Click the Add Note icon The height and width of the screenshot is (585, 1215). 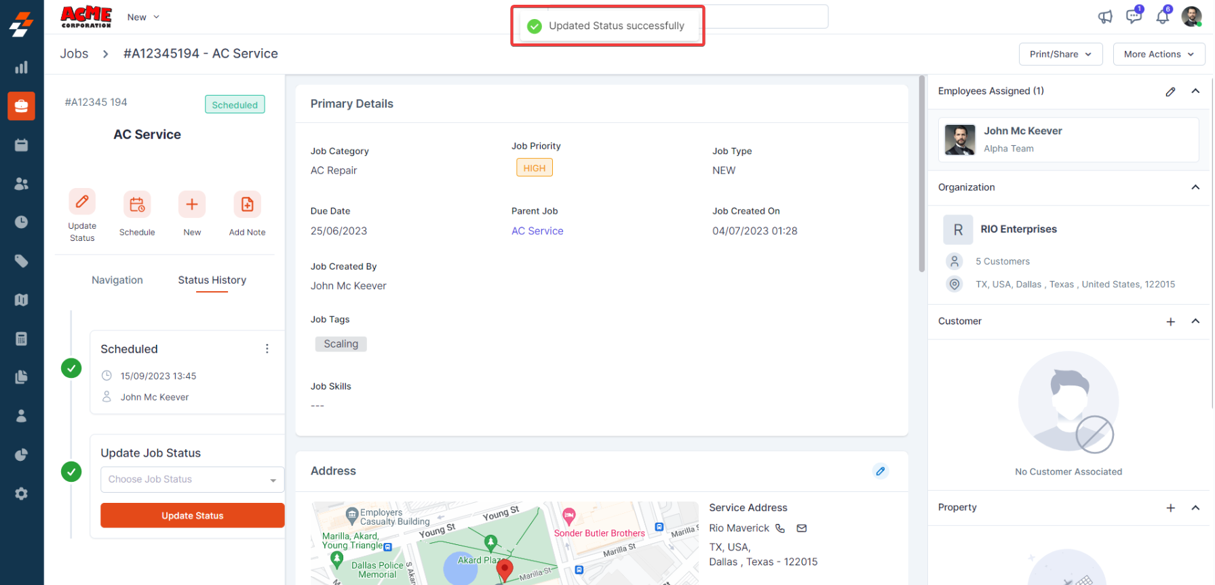pyautogui.click(x=247, y=204)
